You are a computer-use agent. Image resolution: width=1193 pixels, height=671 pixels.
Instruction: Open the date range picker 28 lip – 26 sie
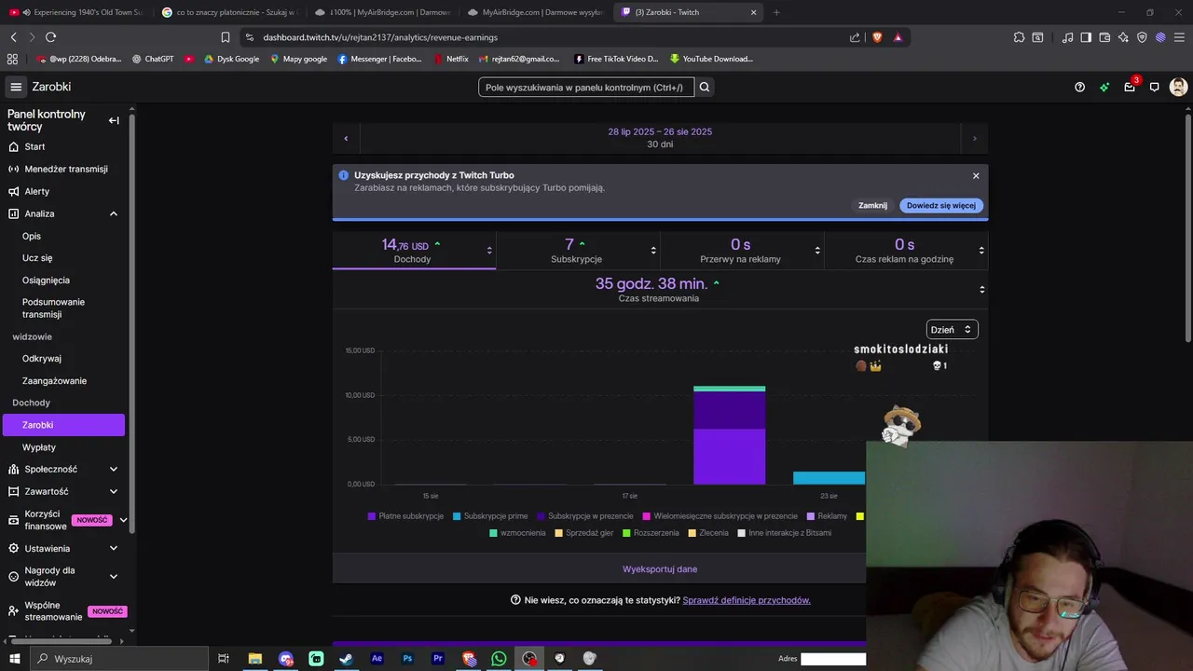coord(660,138)
